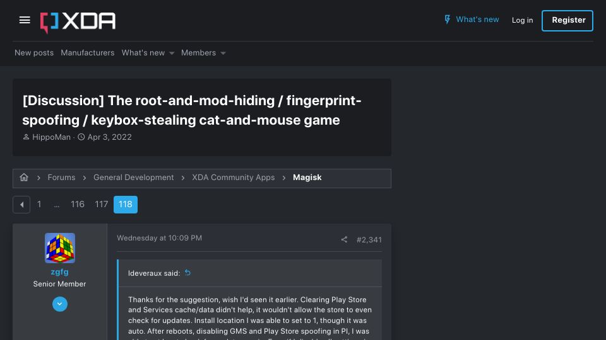Go to General Development breadcrumb
The height and width of the screenshot is (340, 606).
tap(133, 178)
